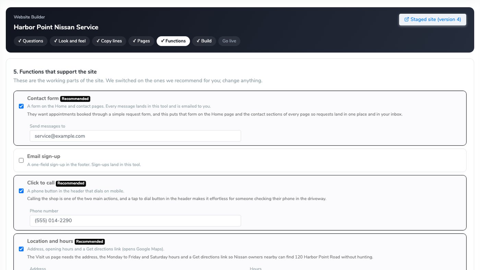Click the Send messages to label
This screenshot has height=270, width=480.
[x=47, y=126]
